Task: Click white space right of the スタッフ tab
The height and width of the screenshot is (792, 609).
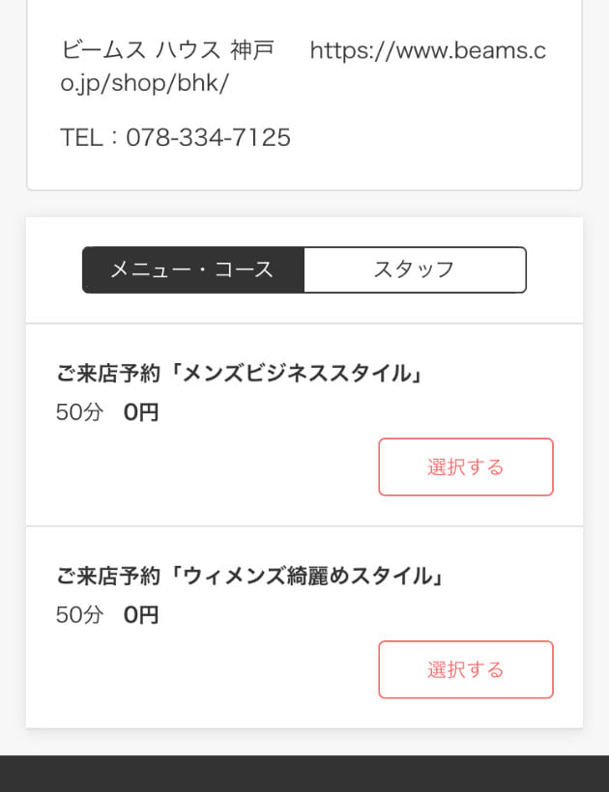Action: click(x=554, y=269)
